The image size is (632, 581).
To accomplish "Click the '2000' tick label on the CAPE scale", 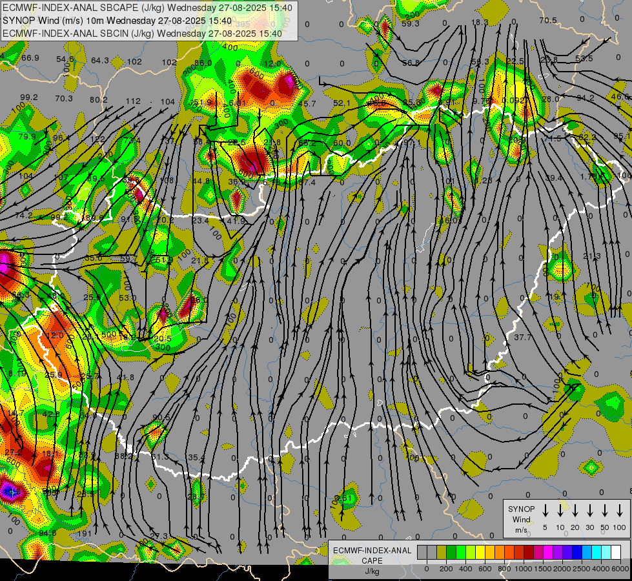I will pos(562,569).
